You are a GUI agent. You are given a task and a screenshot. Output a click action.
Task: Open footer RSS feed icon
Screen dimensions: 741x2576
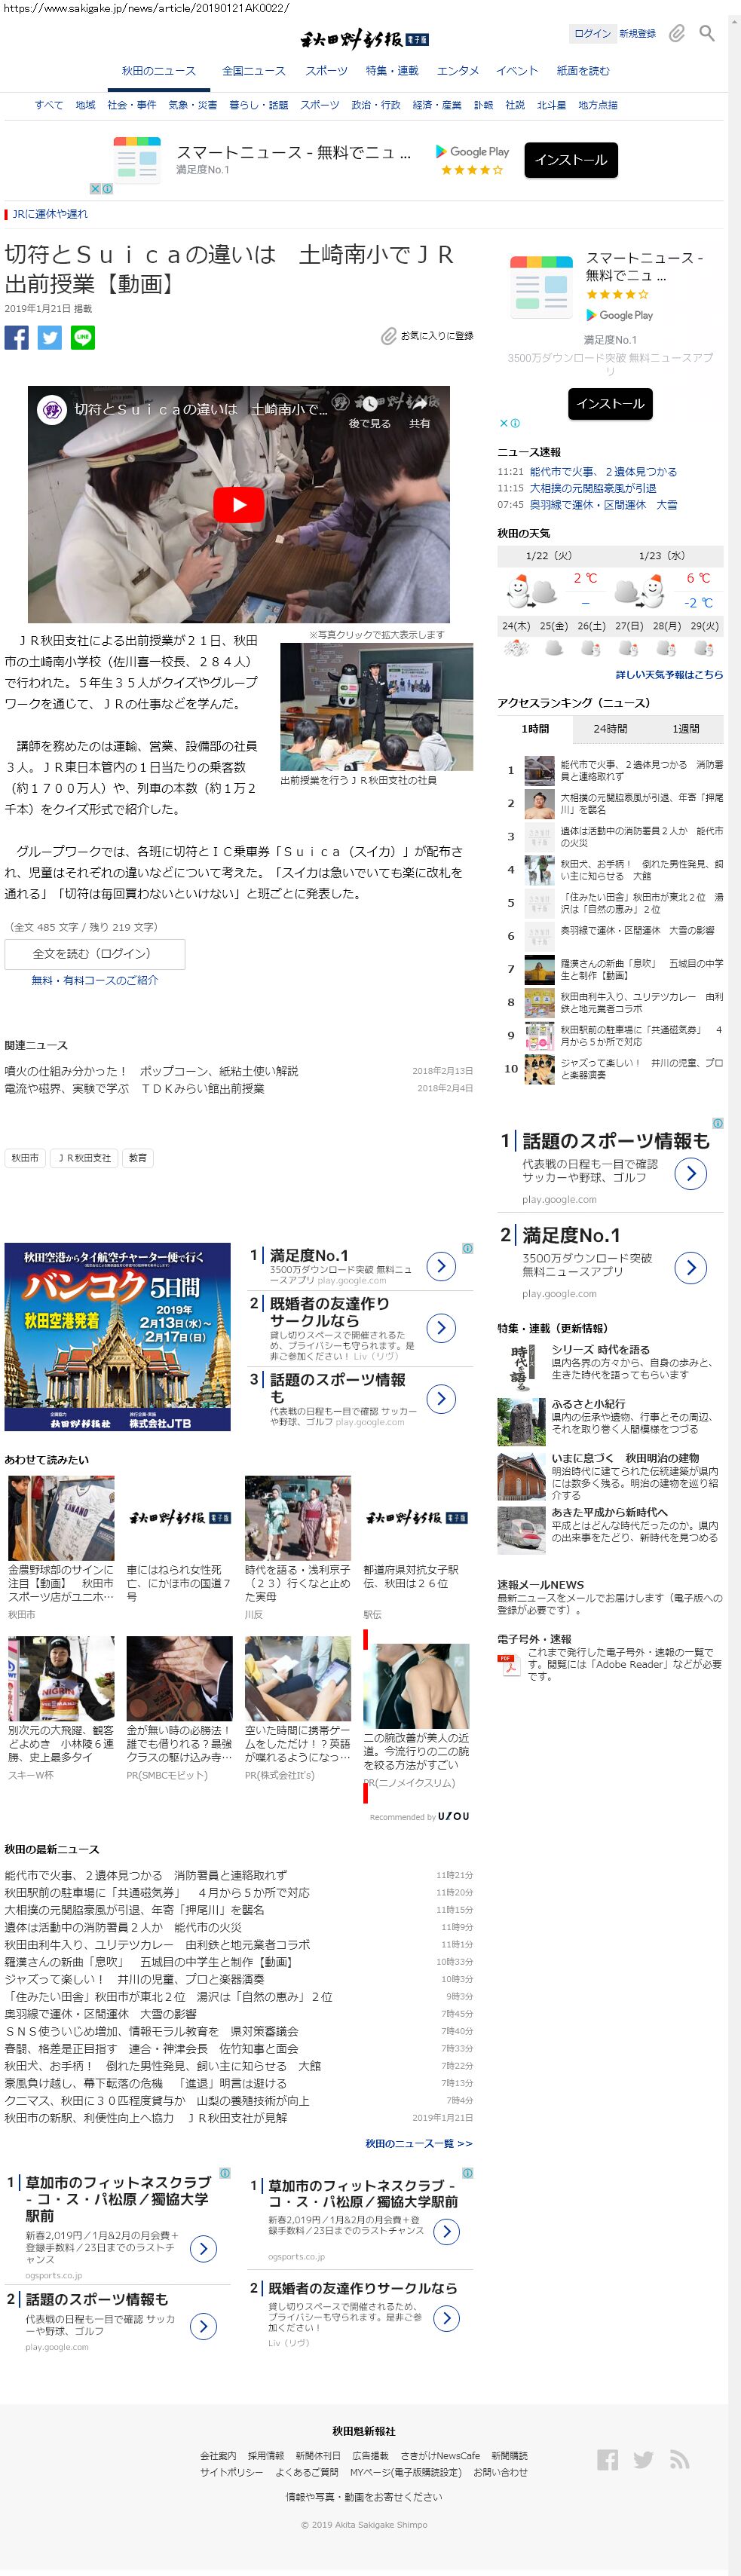click(x=680, y=2459)
